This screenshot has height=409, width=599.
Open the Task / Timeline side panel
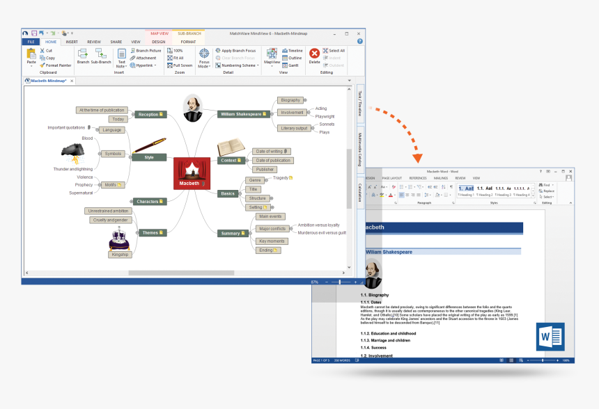point(360,104)
